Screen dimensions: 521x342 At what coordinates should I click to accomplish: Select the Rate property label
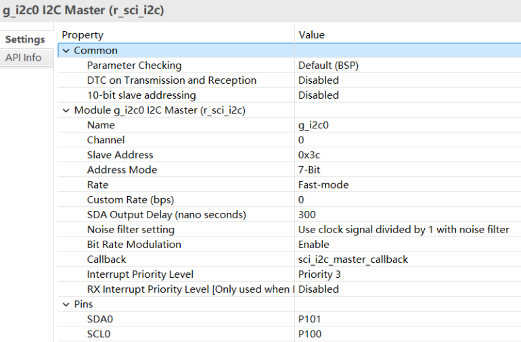(97, 185)
